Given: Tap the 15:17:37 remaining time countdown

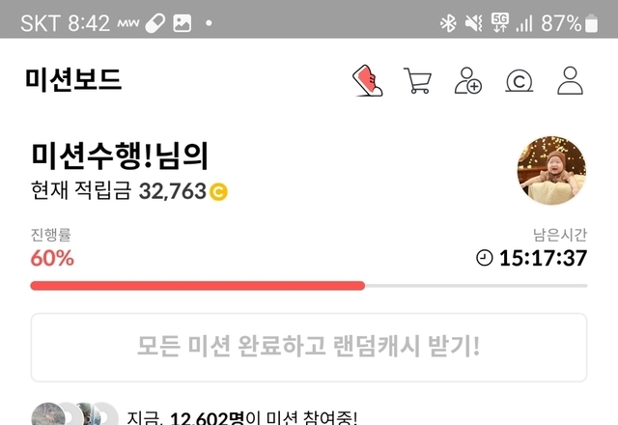Looking at the screenshot, I should click(543, 258).
